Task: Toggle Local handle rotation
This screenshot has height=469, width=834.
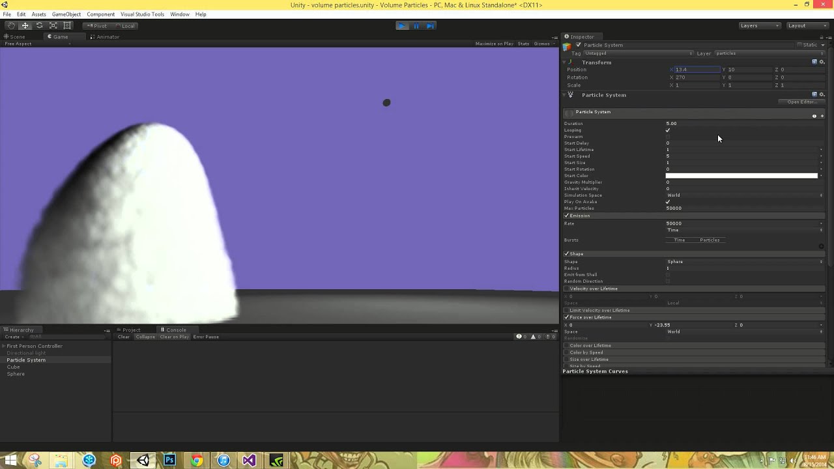Action: point(124,25)
